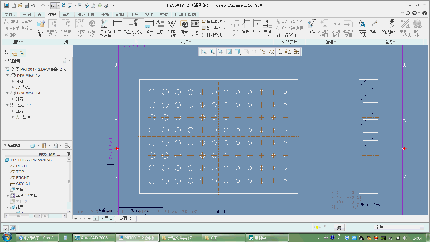Click the 清理尺寸 cleanup dimensions tool
The image size is (430, 242).
coord(267,28)
